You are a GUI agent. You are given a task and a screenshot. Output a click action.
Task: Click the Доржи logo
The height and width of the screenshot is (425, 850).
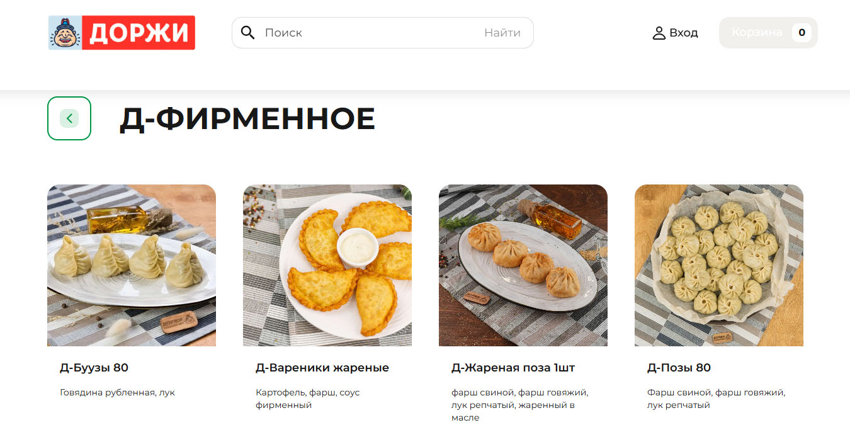tap(122, 33)
